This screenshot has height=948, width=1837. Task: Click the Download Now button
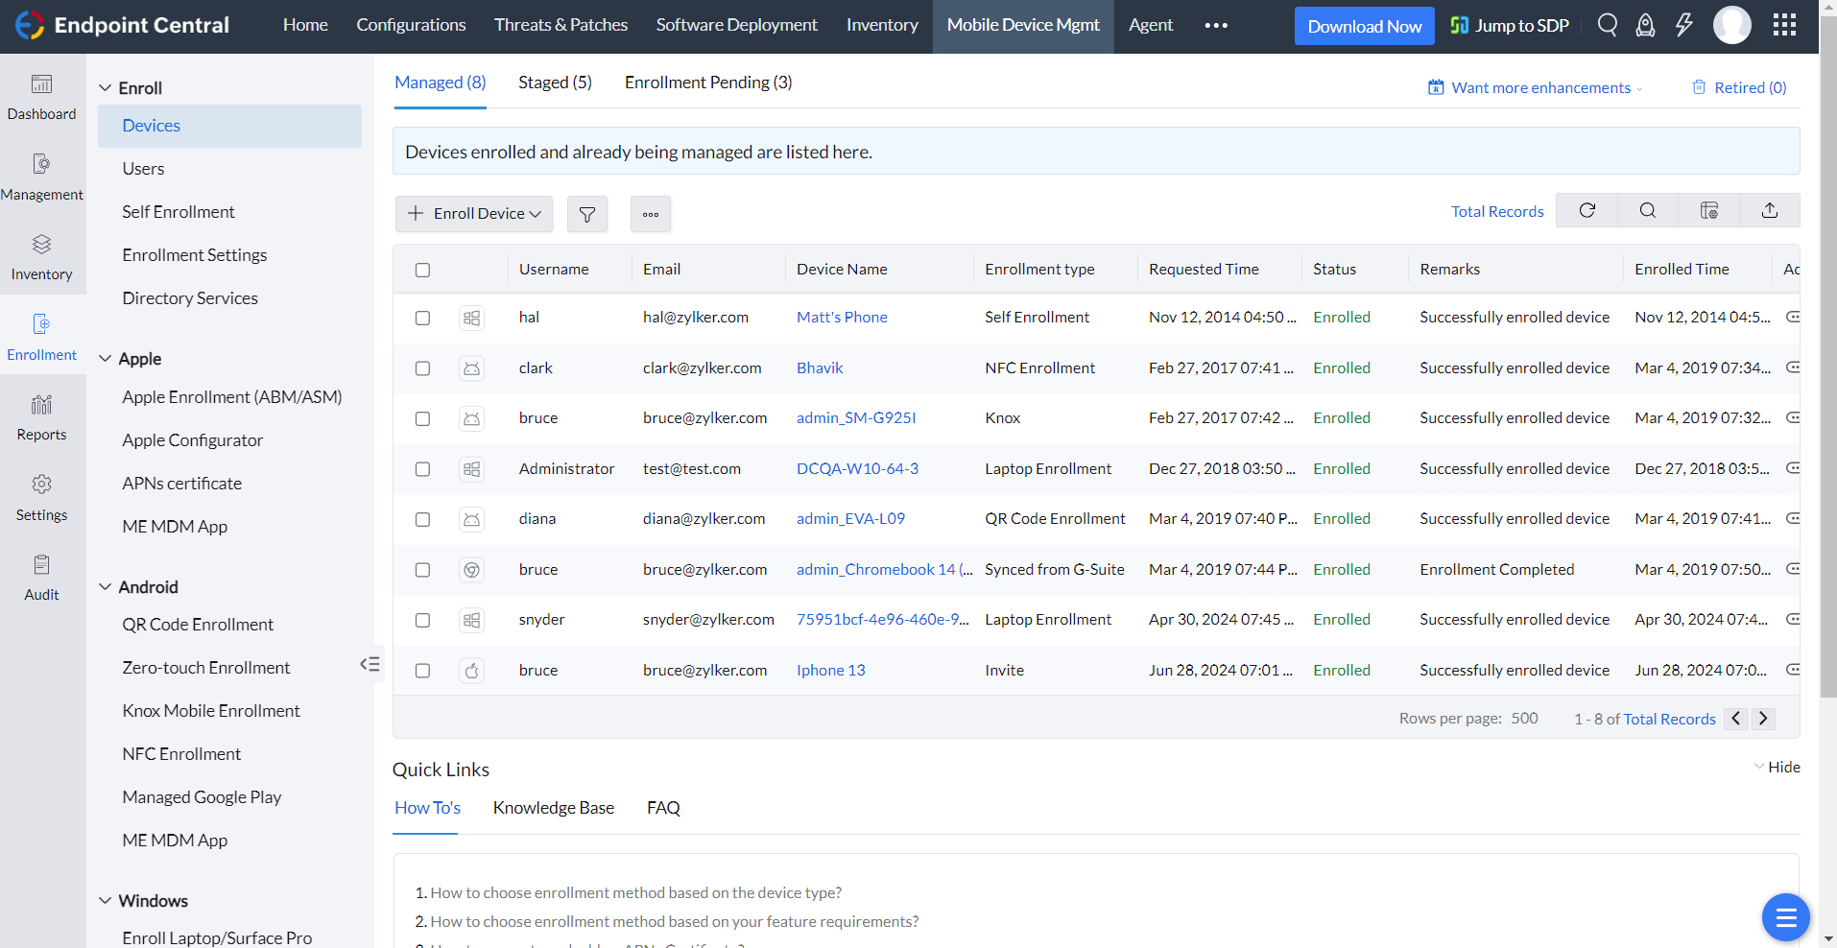pyautogui.click(x=1364, y=26)
